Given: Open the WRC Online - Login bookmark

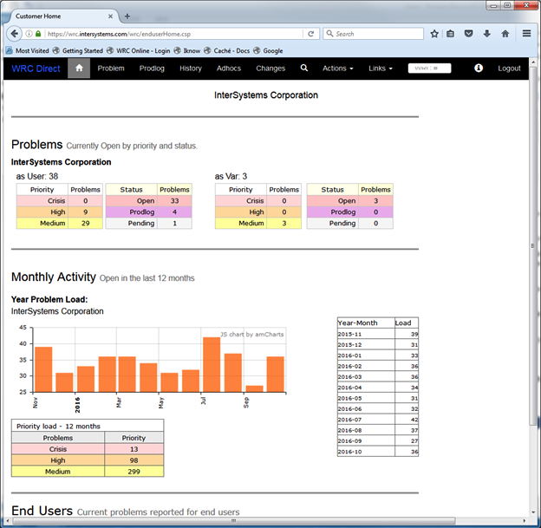Looking at the screenshot, I should [139, 51].
